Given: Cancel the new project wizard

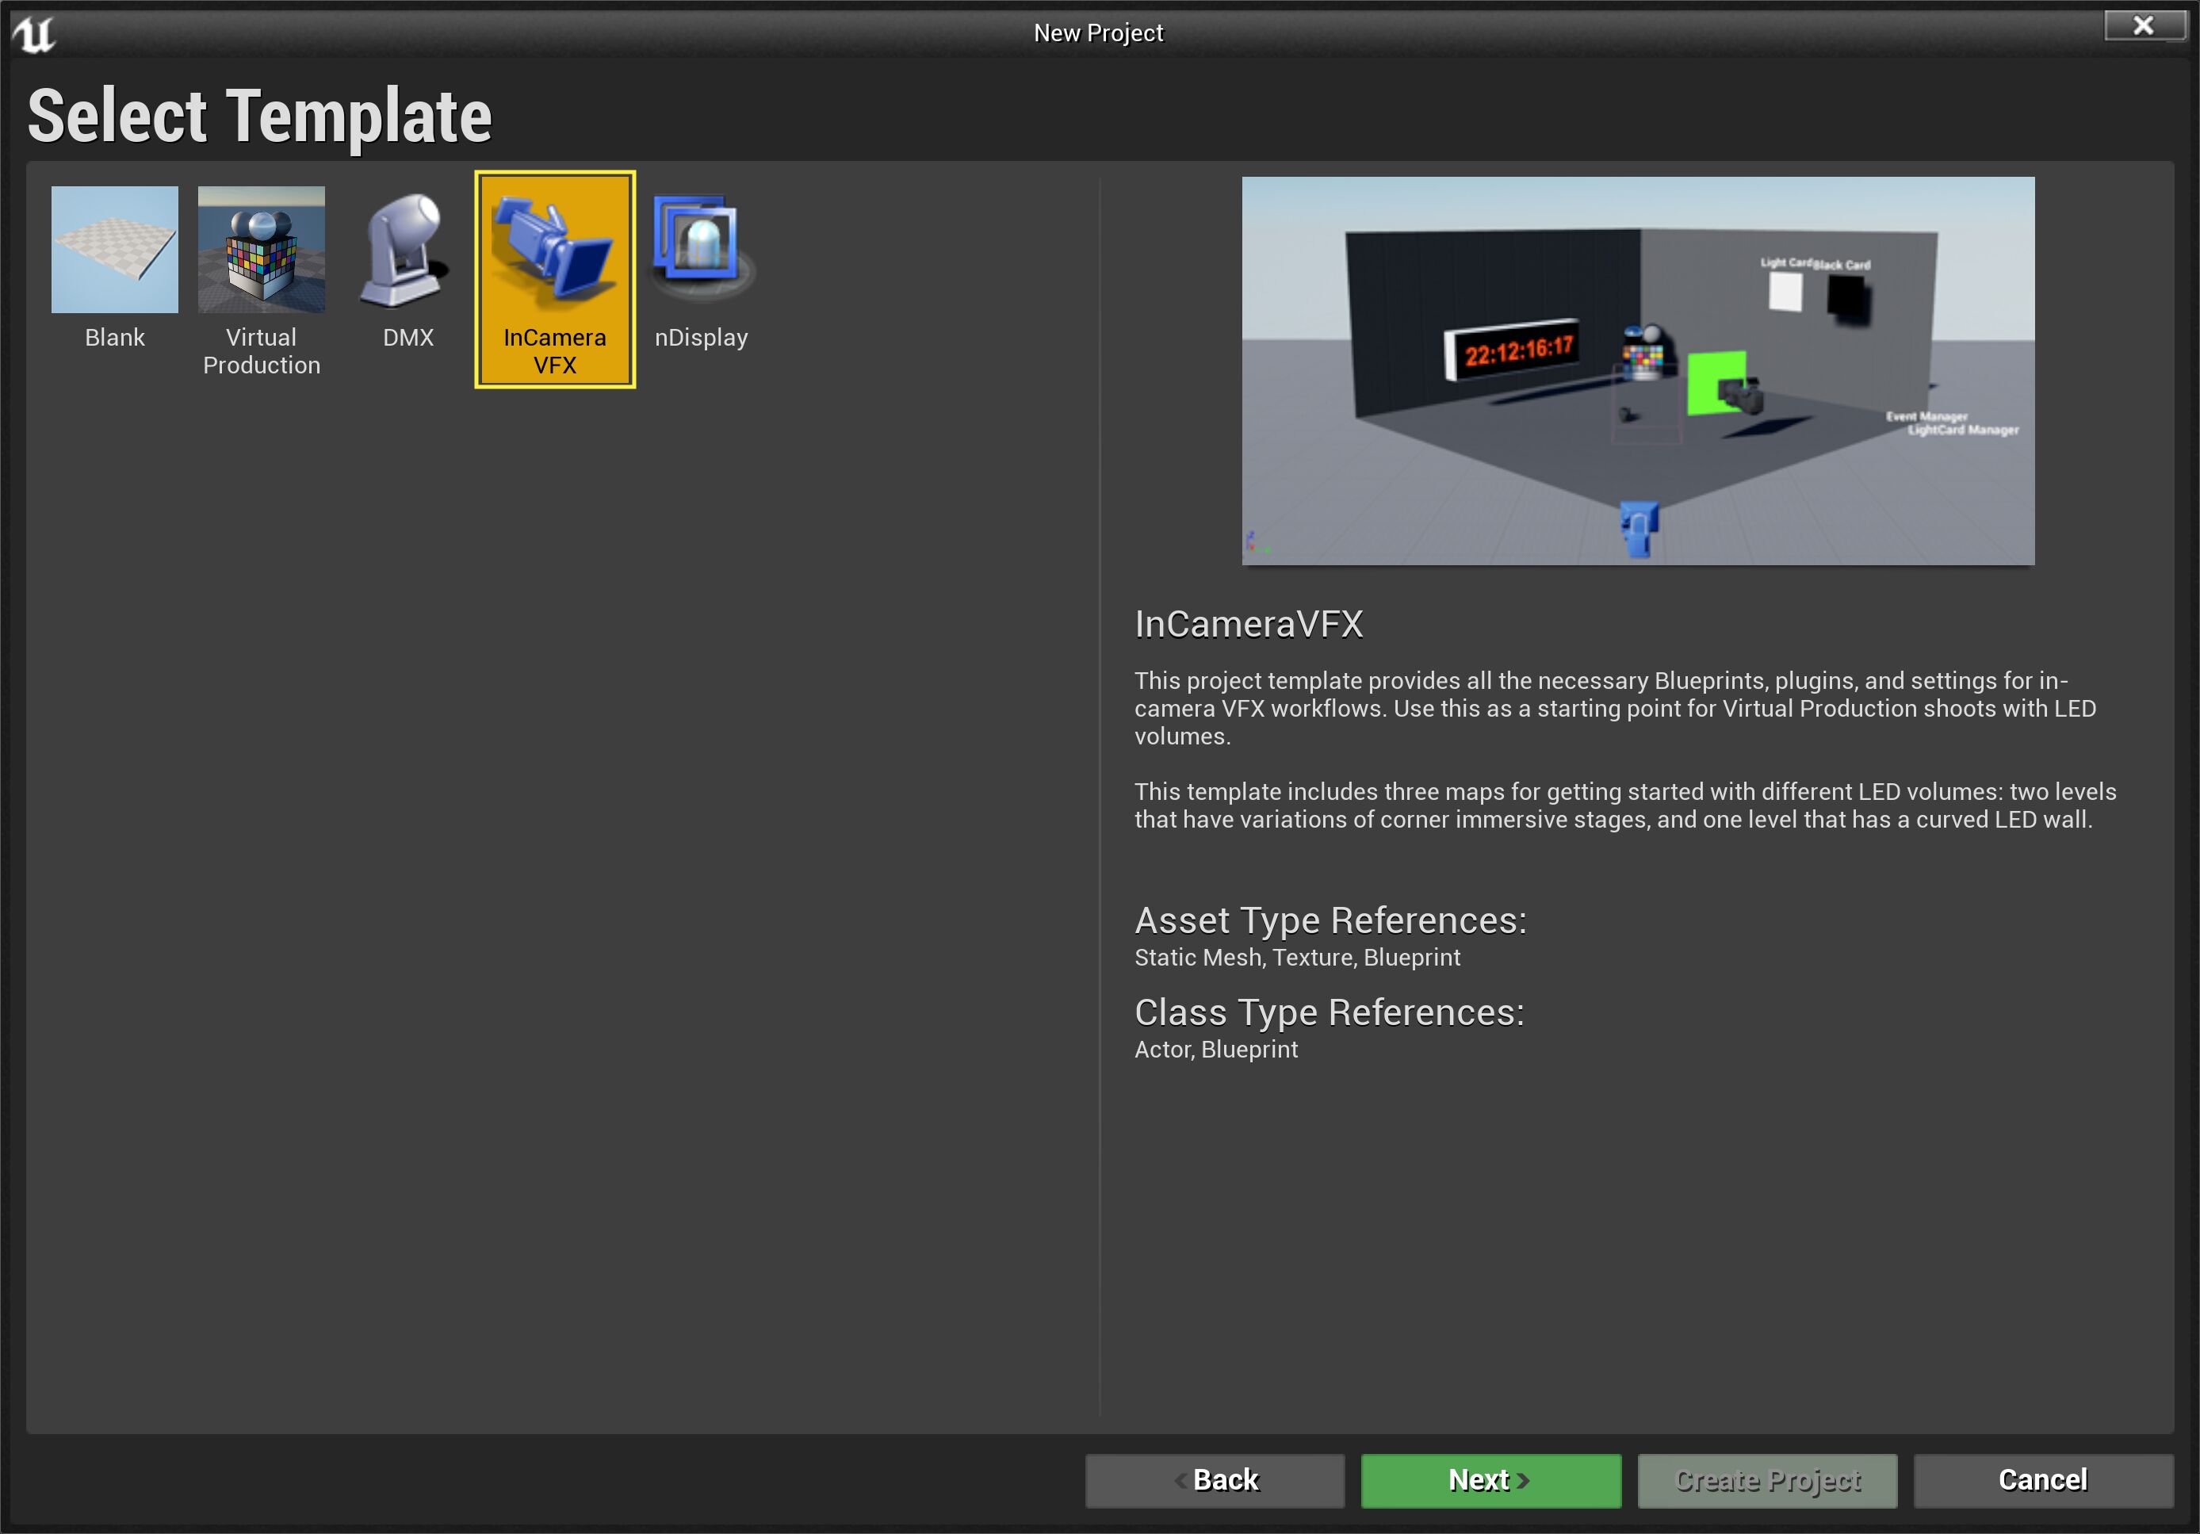Looking at the screenshot, I should pyautogui.click(x=2042, y=1480).
